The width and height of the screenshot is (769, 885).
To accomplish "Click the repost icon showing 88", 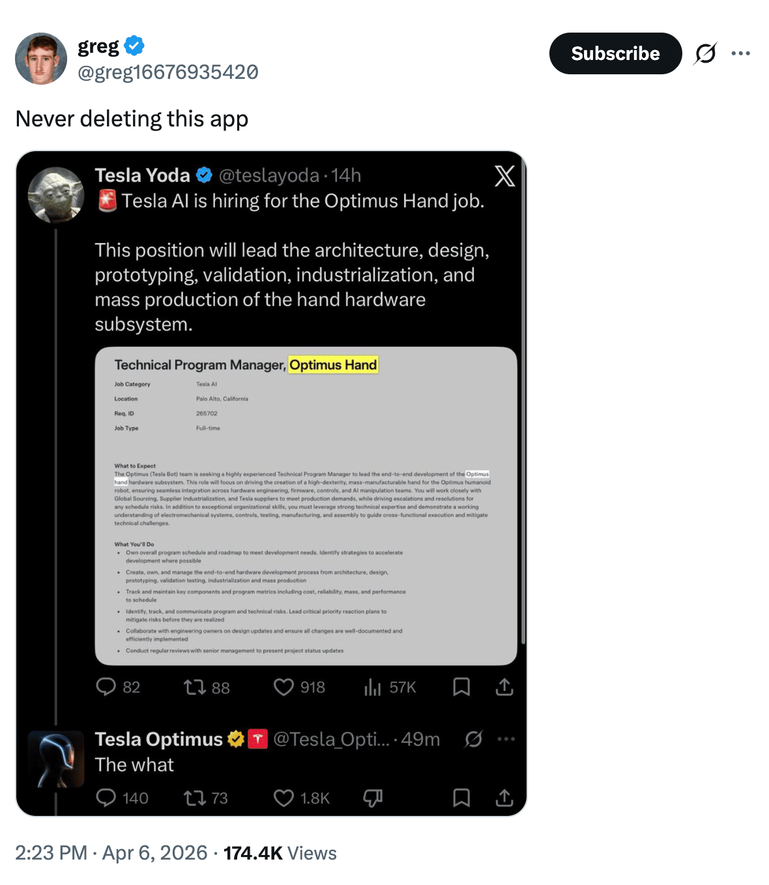I will 195,687.
